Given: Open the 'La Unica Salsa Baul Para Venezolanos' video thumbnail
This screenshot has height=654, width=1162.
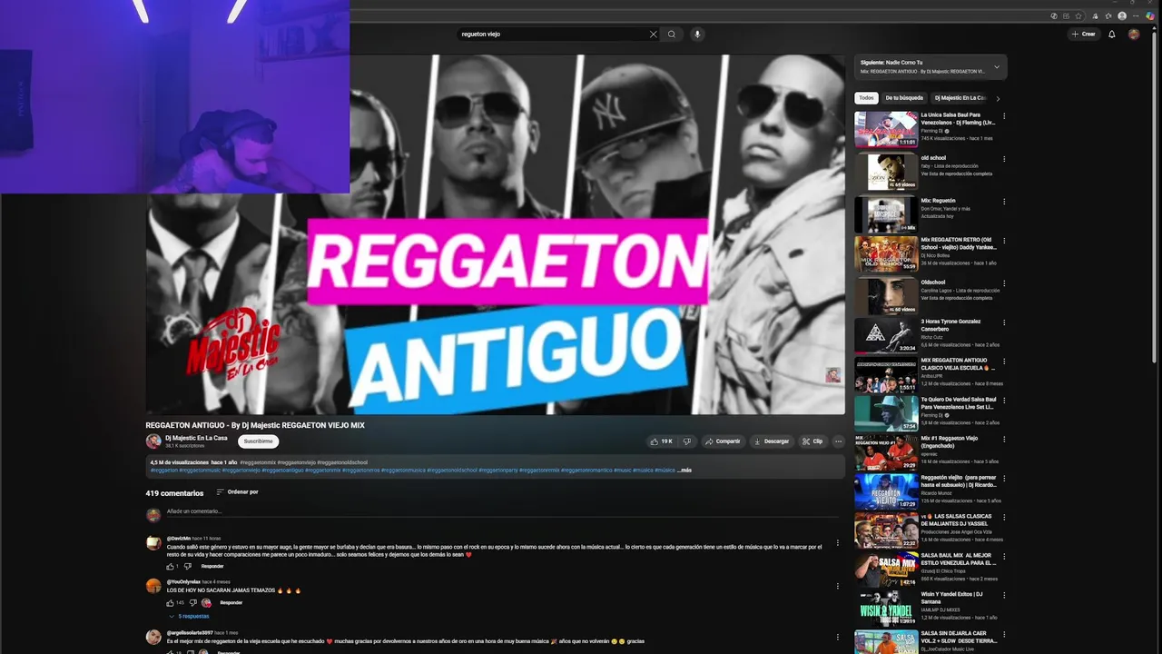Looking at the screenshot, I should (x=886, y=129).
